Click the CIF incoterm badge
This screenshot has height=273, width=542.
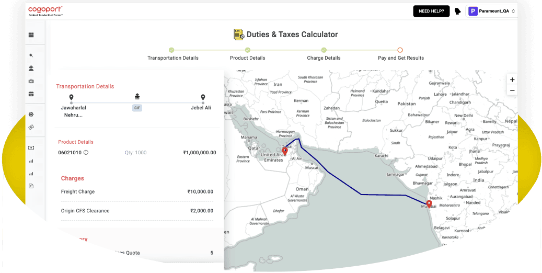137,108
